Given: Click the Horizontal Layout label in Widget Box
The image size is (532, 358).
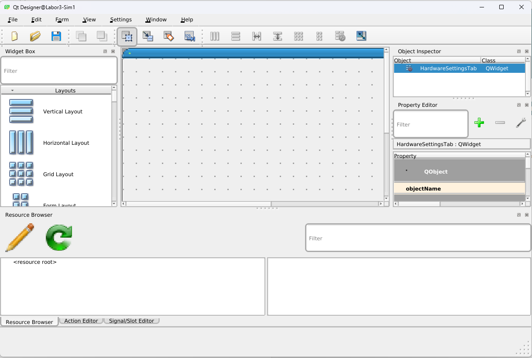Looking at the screenshot, I should 66,143.
